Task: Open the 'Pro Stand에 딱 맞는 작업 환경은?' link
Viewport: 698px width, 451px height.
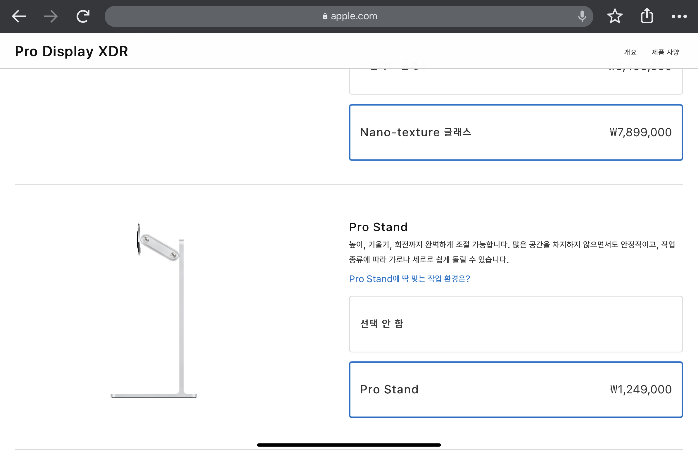Action: (409, 279)
